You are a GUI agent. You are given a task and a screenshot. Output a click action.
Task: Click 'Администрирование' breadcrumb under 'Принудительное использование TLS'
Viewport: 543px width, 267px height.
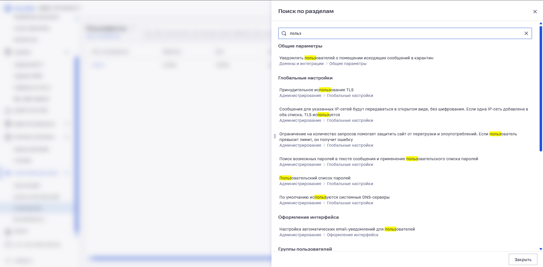[x=300, y=95]
